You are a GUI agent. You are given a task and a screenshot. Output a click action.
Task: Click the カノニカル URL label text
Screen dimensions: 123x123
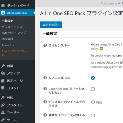pyautogui.click(x=59, y=78)
